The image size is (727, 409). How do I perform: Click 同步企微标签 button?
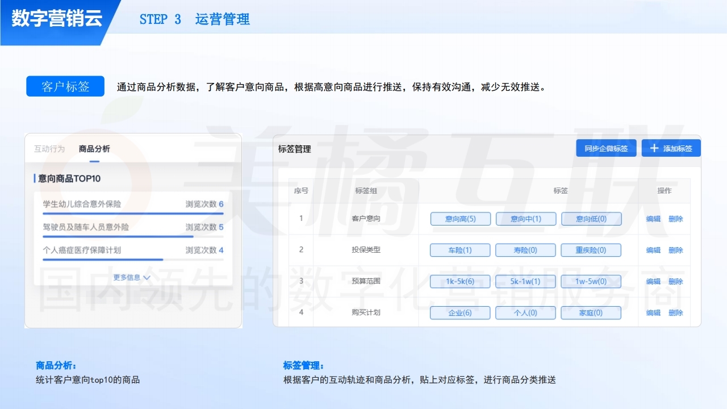pos(606,148)
